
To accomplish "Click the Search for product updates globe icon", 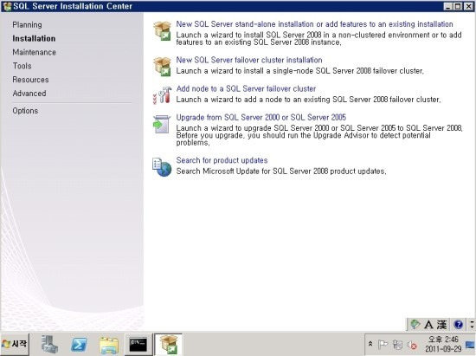I will (162, 167).
